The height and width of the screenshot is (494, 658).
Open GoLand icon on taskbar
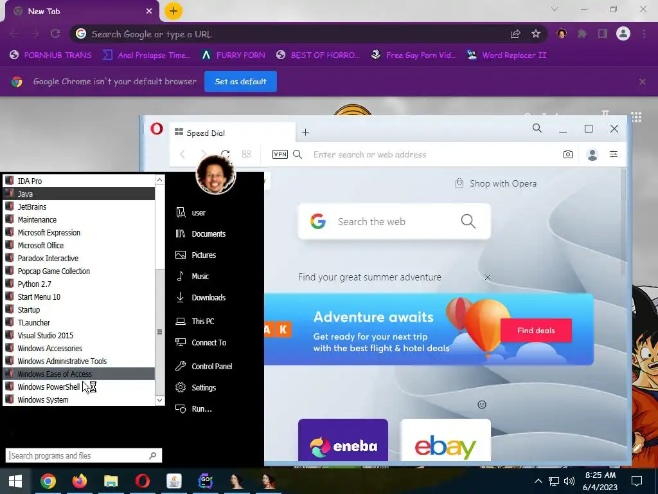click(x=205, y=481)
